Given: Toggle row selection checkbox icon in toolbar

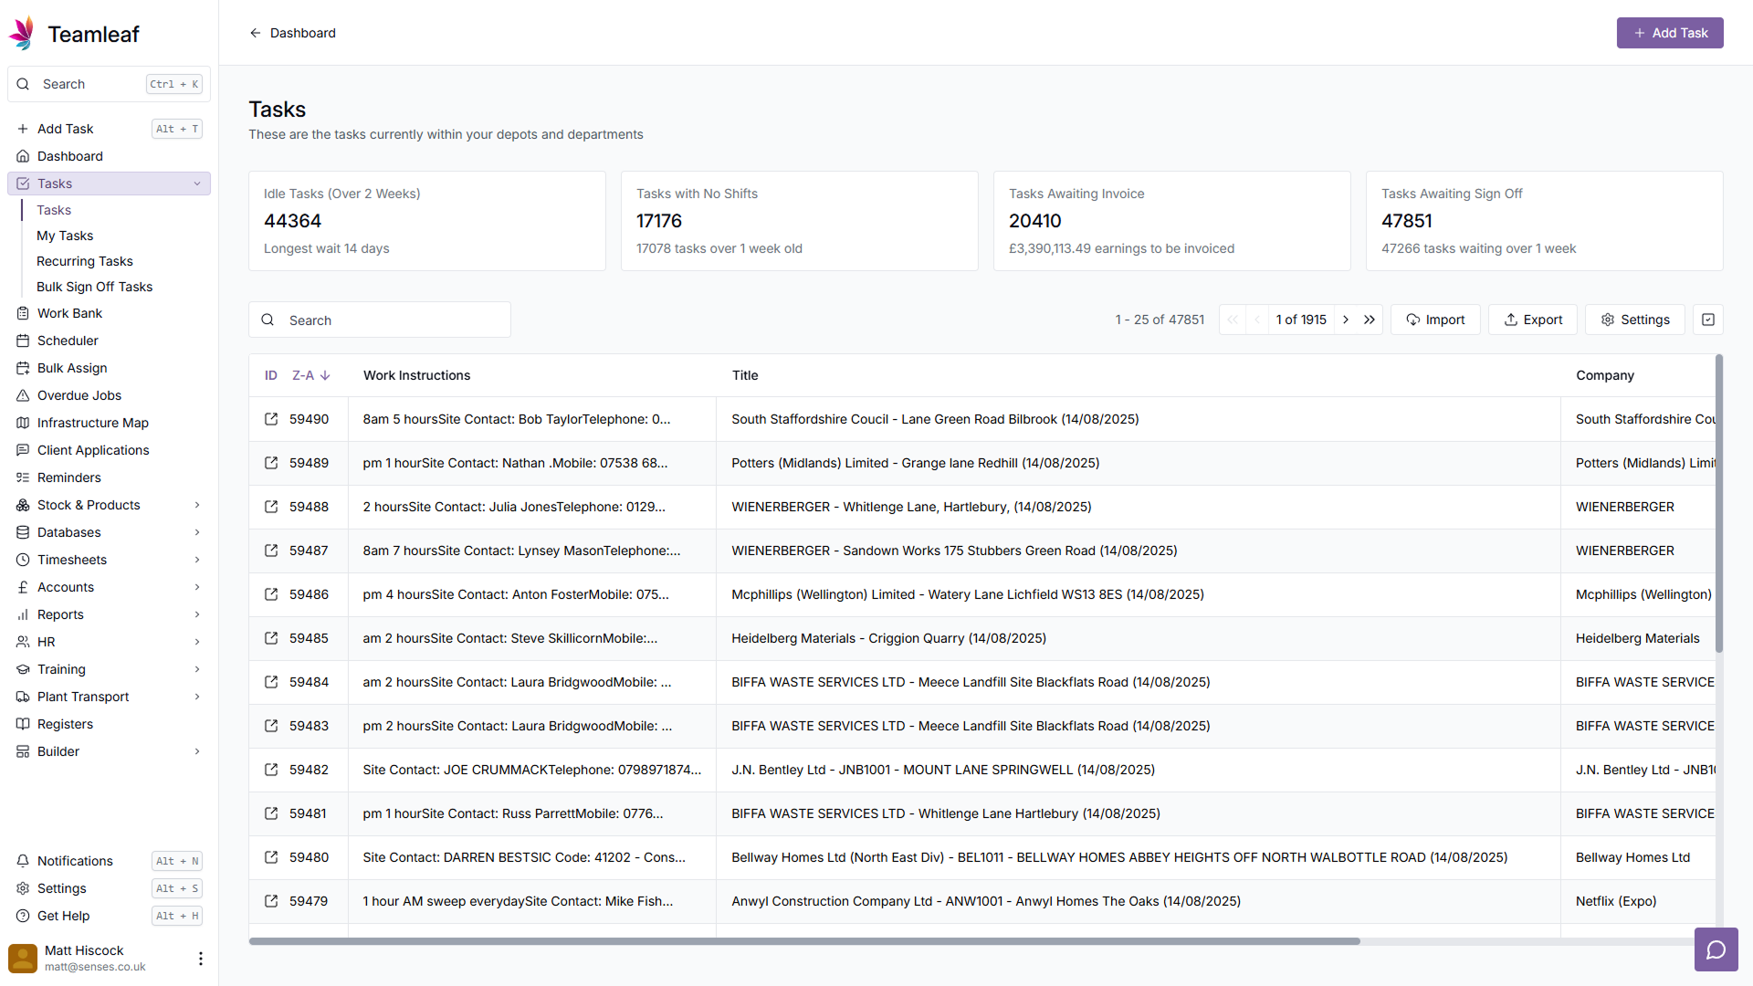Looking at the screenshot, I should (x=1708, y=320).
